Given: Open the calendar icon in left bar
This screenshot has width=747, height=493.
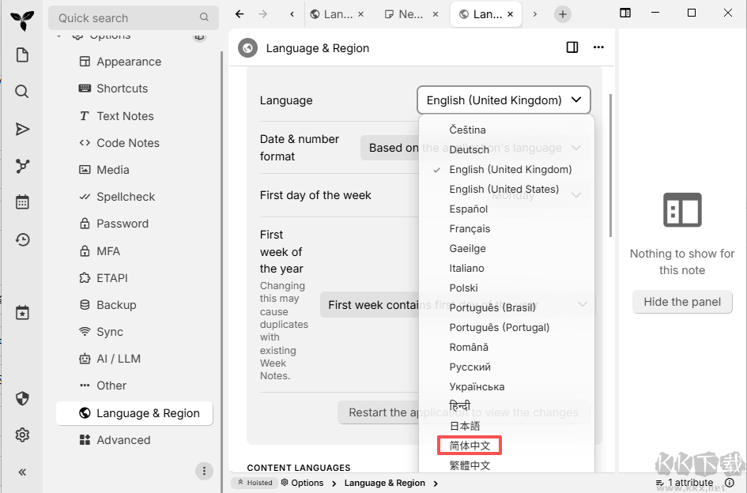Looking at the screenshot, I should coord(22,202).
